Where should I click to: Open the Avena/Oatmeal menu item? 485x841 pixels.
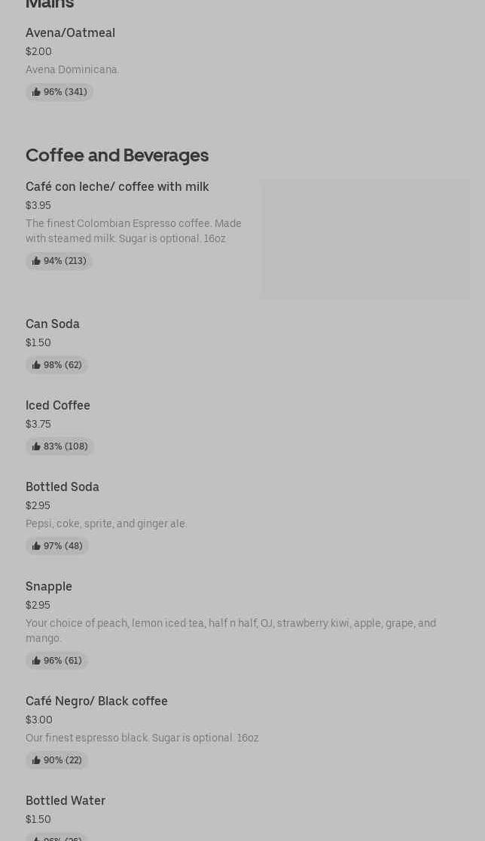[70, 32]
